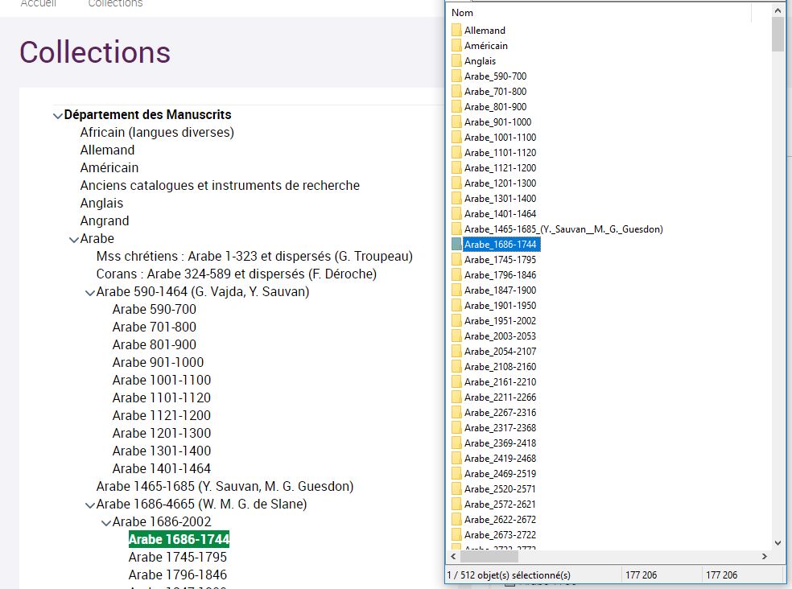Screen dimensions: 792x589
Task: Select folder name Arabe_2317-2368
Action: (500, 428)
